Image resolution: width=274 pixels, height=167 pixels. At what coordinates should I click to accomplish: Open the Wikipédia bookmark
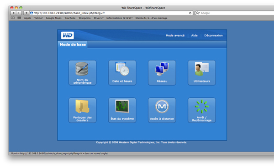point(84,18)
